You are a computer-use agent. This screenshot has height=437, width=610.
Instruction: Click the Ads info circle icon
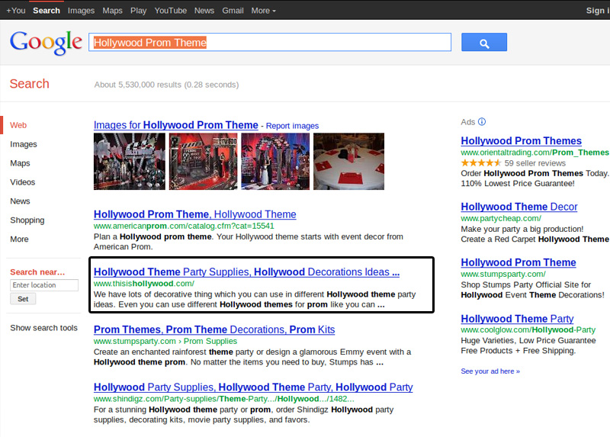pyautogui.click(x=482, y=122)
